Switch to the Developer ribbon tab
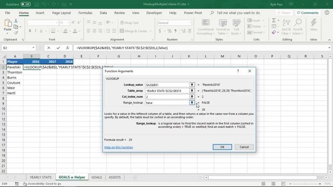Image resolution: width=333 pixels, height=187 pixels. [x=154, y=12]
